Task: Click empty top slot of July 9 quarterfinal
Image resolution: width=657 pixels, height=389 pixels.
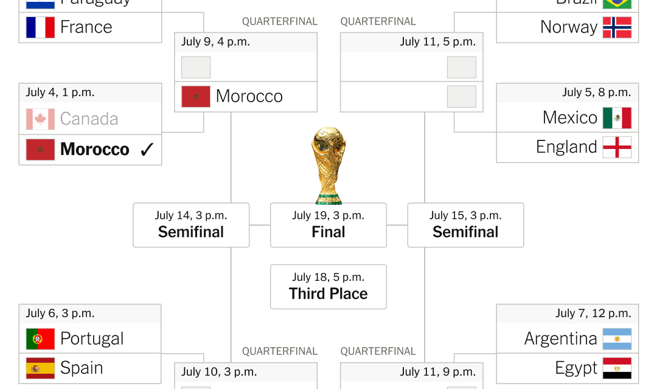Action: tap(246, 67)
